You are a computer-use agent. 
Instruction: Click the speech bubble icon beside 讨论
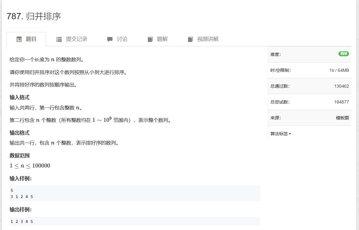pyautogui.click(x=110, y=39)
